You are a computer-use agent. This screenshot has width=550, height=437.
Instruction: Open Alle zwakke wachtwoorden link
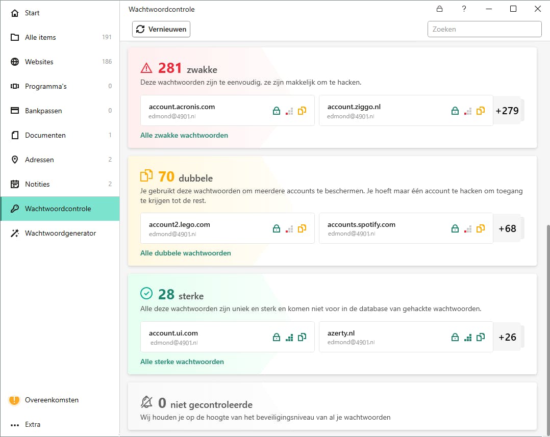click(x=184, y=135)
